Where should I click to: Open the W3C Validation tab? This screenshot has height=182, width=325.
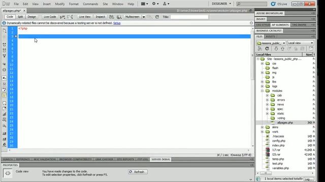[x=45, y=159]
